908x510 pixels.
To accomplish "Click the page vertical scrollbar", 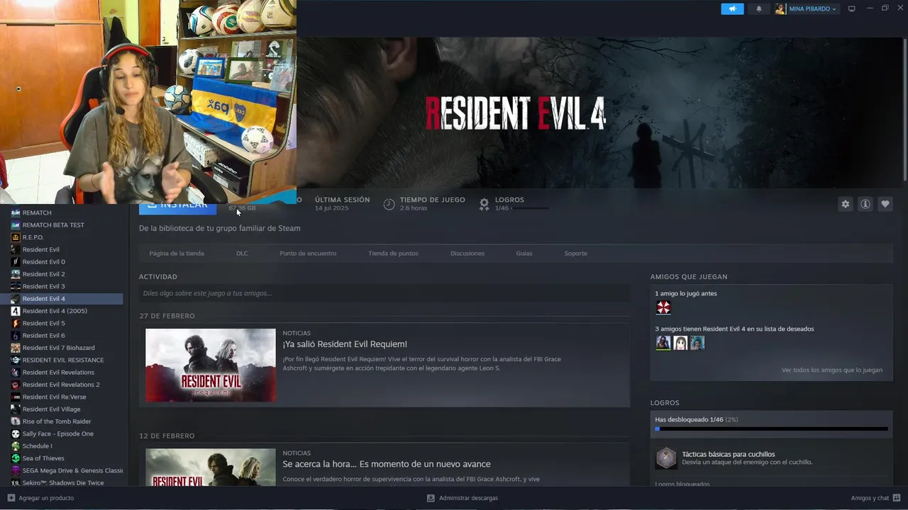I will 905,110.
